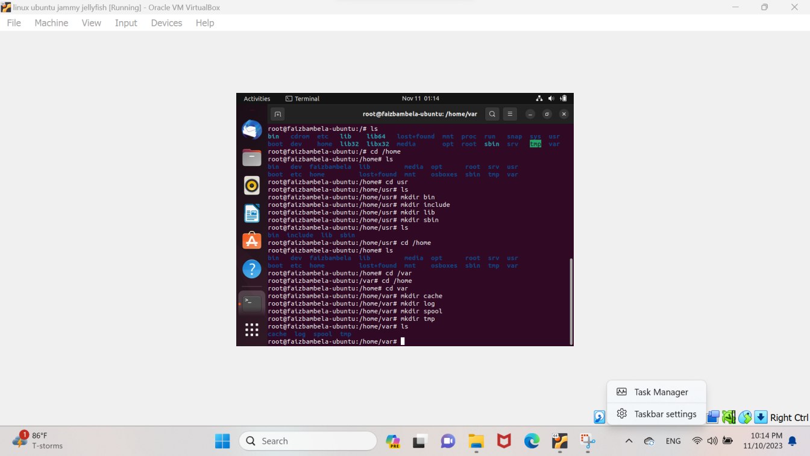Click the 'mkdir spool' command line

(355, 311)
